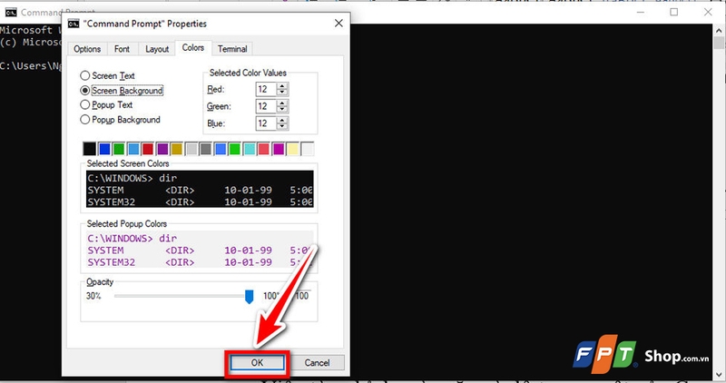
Task: Decrease the Green value with down arrow
Action: (x=282, y=109)
